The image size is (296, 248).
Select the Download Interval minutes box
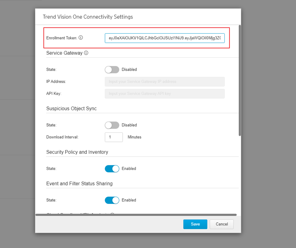pyautogui.click(x=114, y=137)
